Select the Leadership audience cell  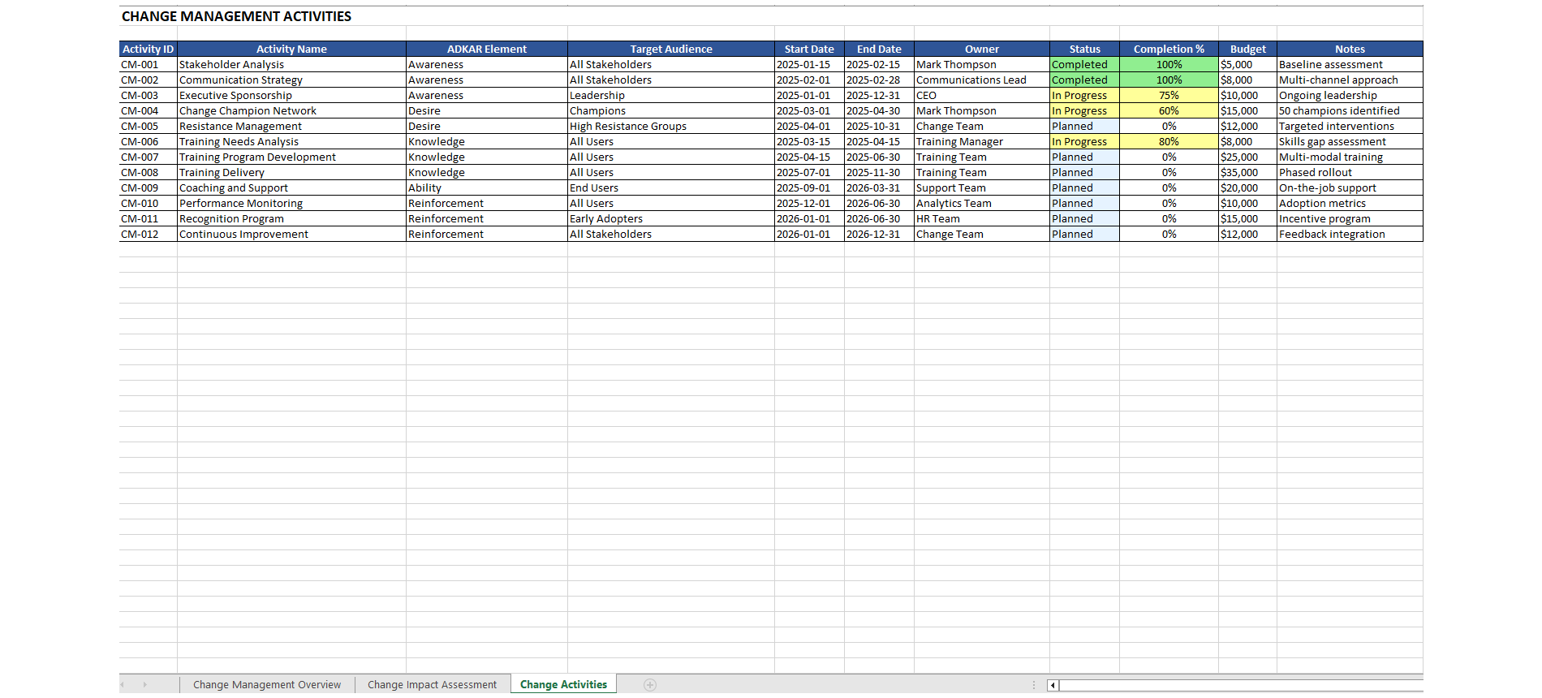pyautogui.click(x=671, y=96)
